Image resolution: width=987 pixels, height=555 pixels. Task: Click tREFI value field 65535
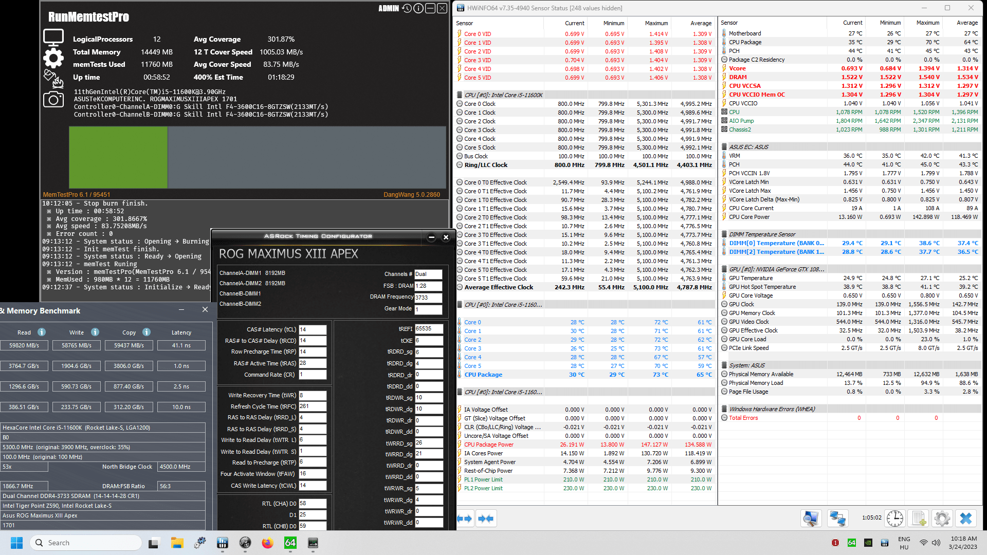pos(429,329)
